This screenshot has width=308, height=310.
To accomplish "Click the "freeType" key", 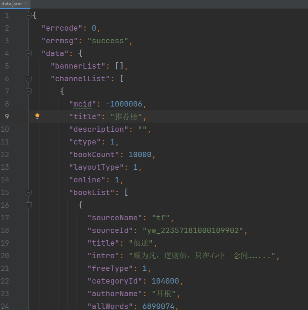I will click(110, 269).
